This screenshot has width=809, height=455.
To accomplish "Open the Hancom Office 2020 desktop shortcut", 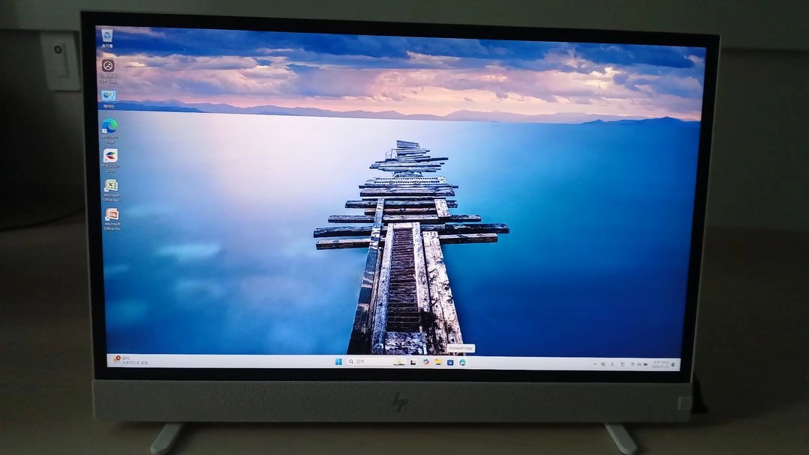I will coord(110,160).
